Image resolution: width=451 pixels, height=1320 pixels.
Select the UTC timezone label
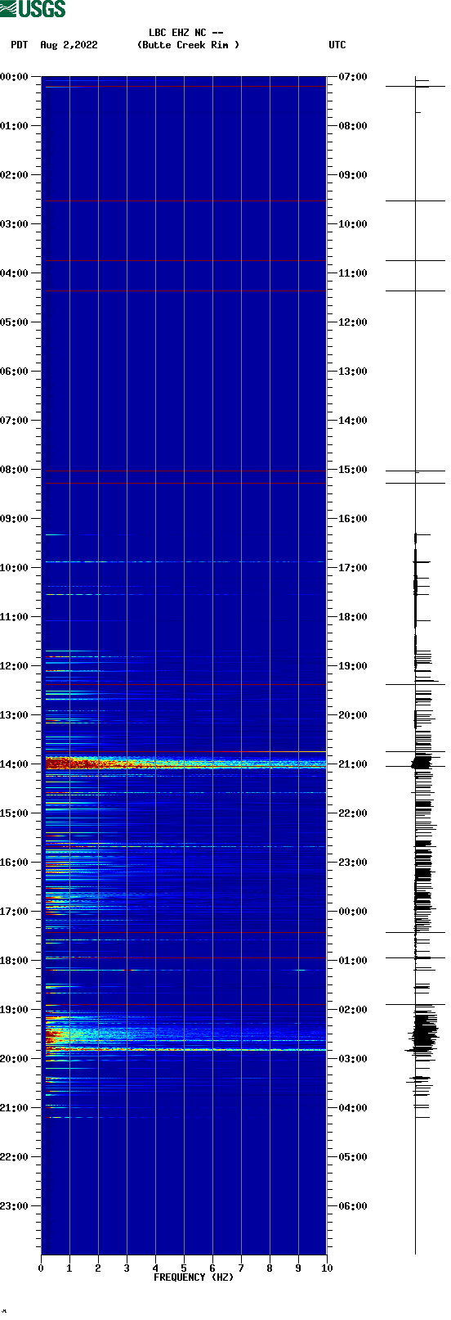pos(337,45)
